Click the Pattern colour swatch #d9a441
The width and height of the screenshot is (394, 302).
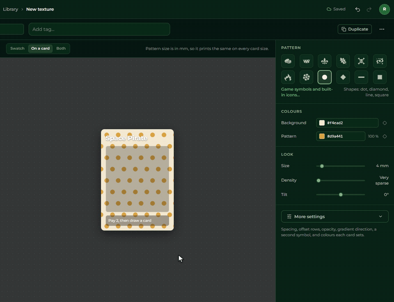tap(322, 136)
